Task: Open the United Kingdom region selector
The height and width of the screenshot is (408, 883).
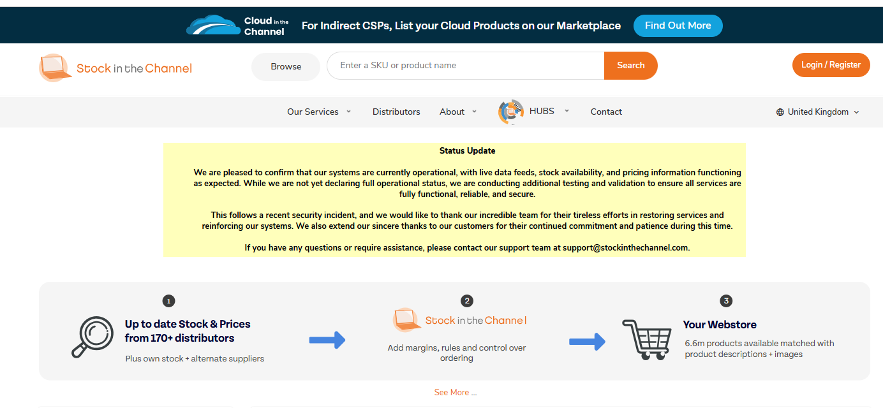Action: point(818,112)
